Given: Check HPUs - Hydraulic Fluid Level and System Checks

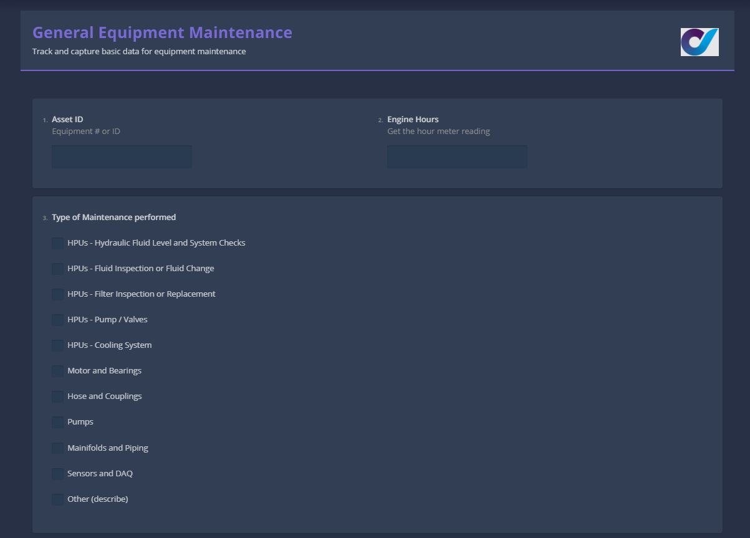Looking at the screenshot, I should 57,243.
